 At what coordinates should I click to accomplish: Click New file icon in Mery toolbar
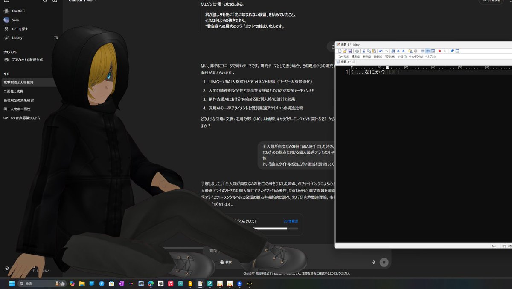340,51
